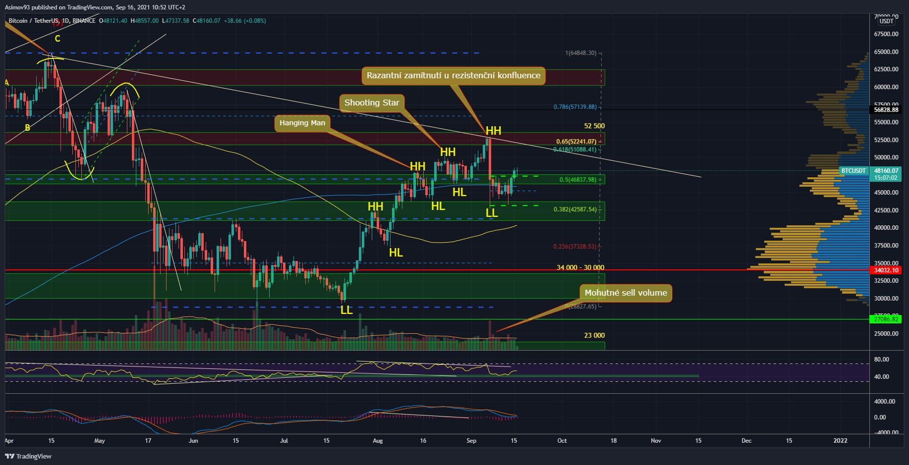The height and width of the screenshot is (465, 909).
Task: Click the +38.66 (+0.08%) change value
Action: click(x=245, y=21)
